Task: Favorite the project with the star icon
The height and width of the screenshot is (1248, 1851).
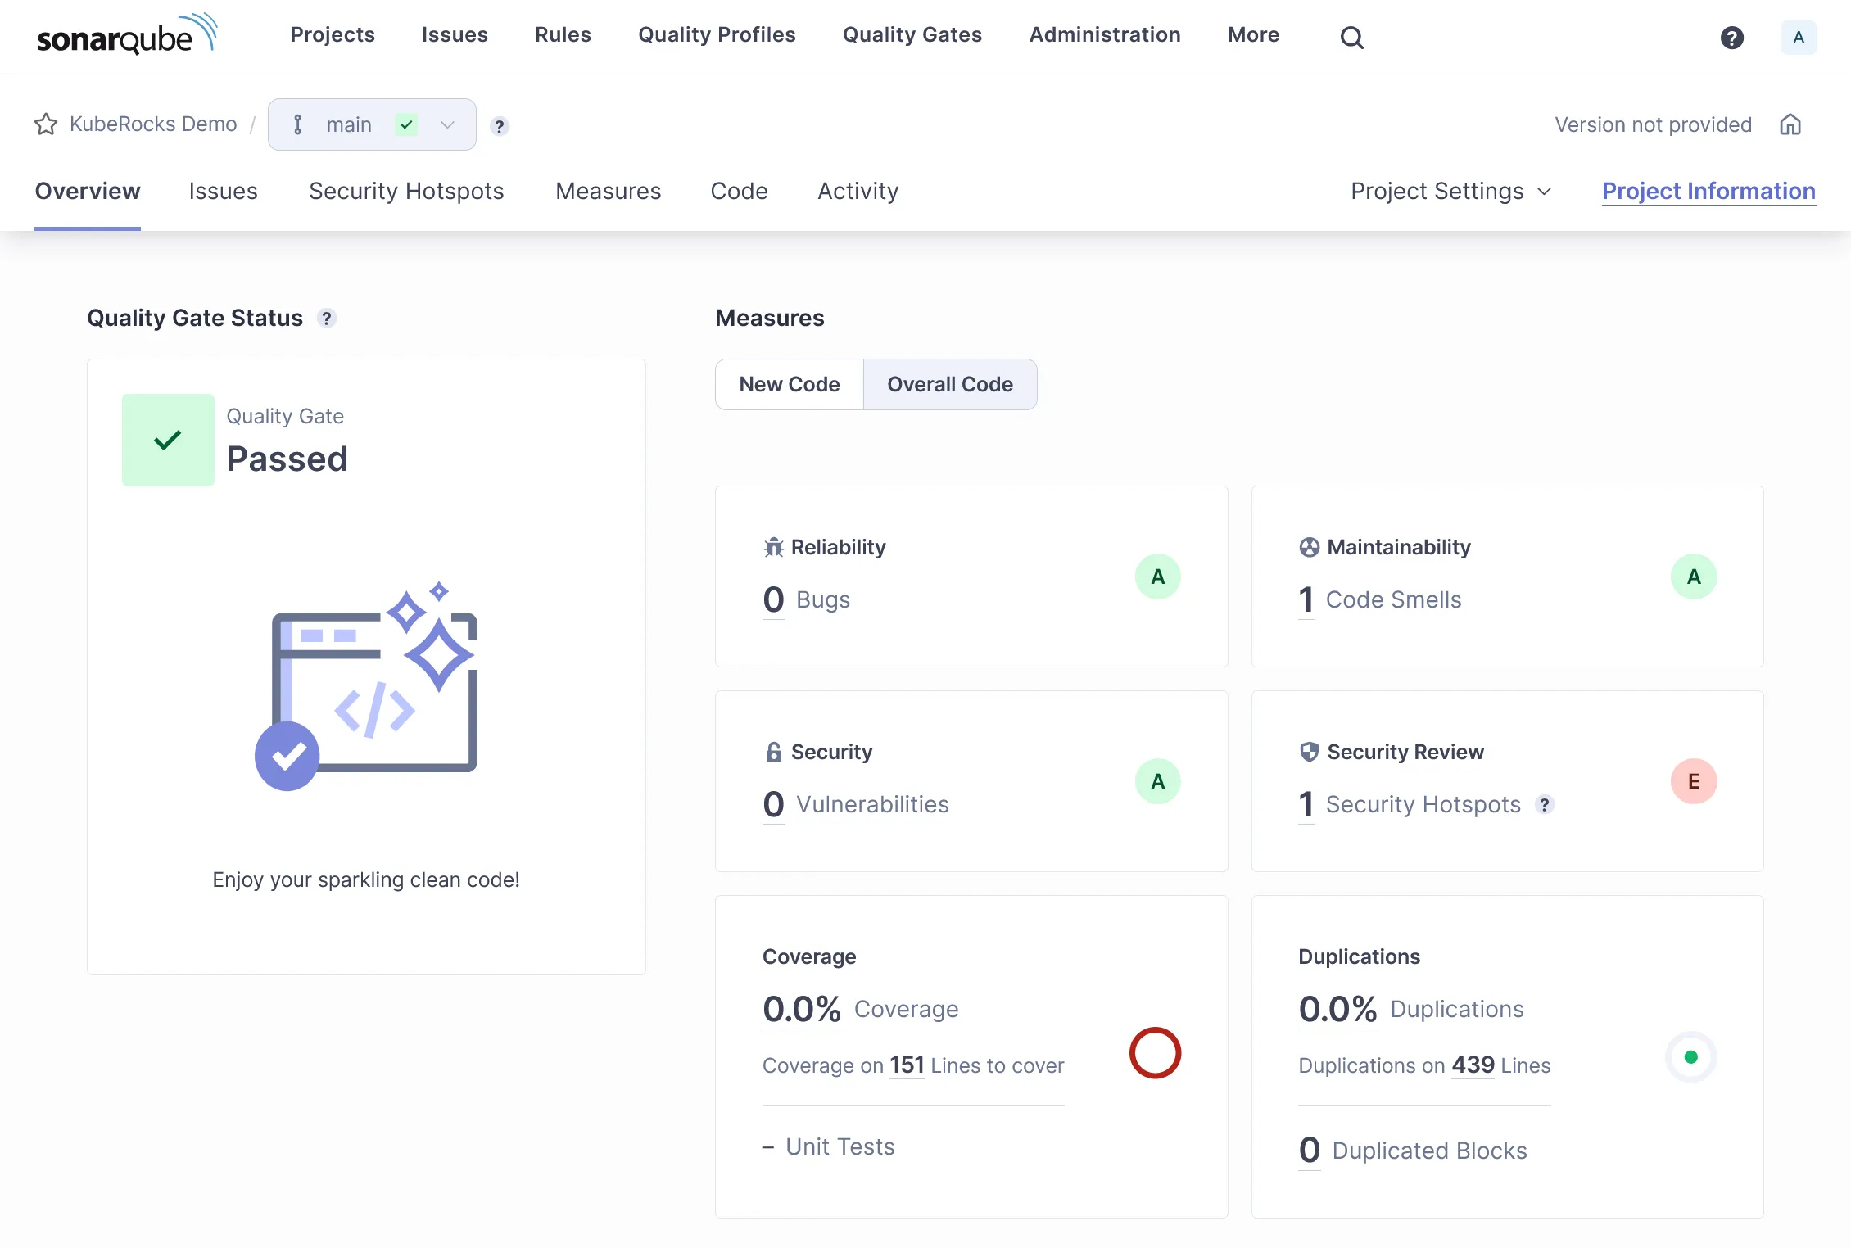Action: tap(46, 124)
